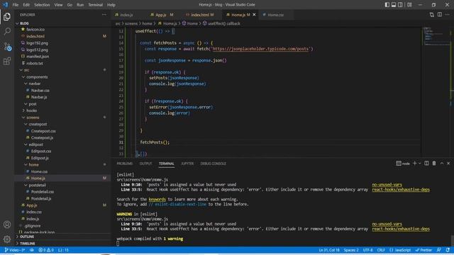Click the Open Changes editor icon
Image resolution: width=454 pixels, height=255 pixels.
point(432,15)
